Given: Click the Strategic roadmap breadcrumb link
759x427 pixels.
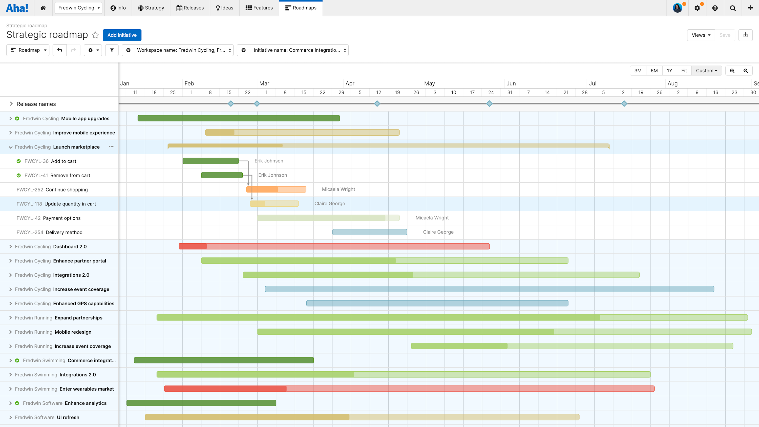Looking at the screenshot, I should 27,26.
